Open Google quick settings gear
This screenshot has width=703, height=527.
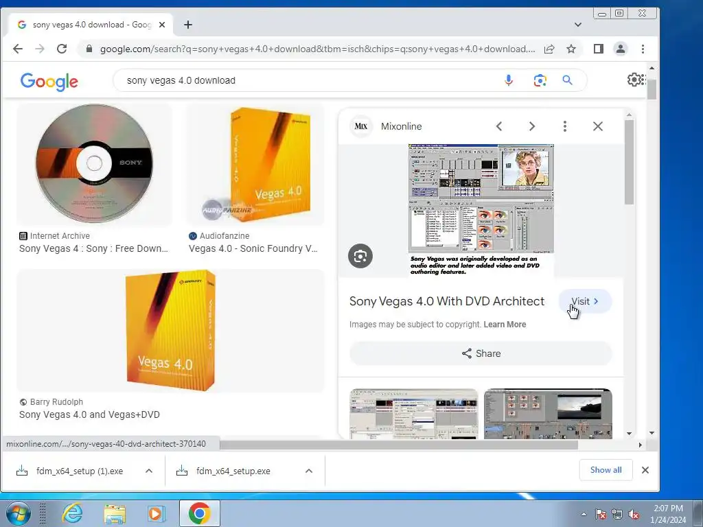(x=635, y=80)
